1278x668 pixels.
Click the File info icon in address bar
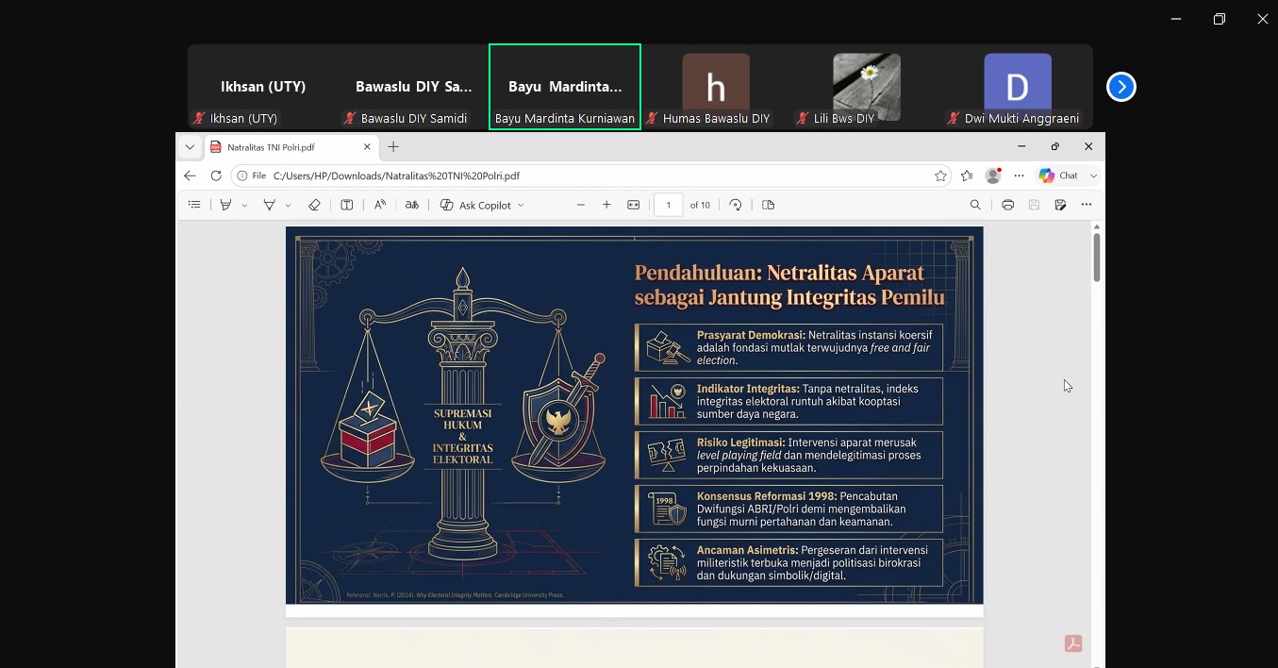coord(251,175)
